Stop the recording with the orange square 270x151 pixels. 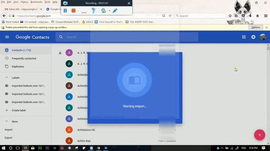click(73, 10)
